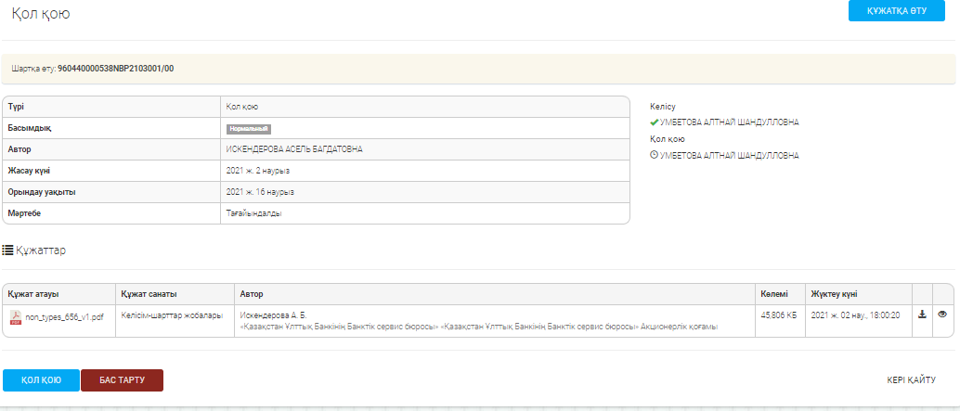Open the non_types_656_v1.pdf file name

click(64, 316)
